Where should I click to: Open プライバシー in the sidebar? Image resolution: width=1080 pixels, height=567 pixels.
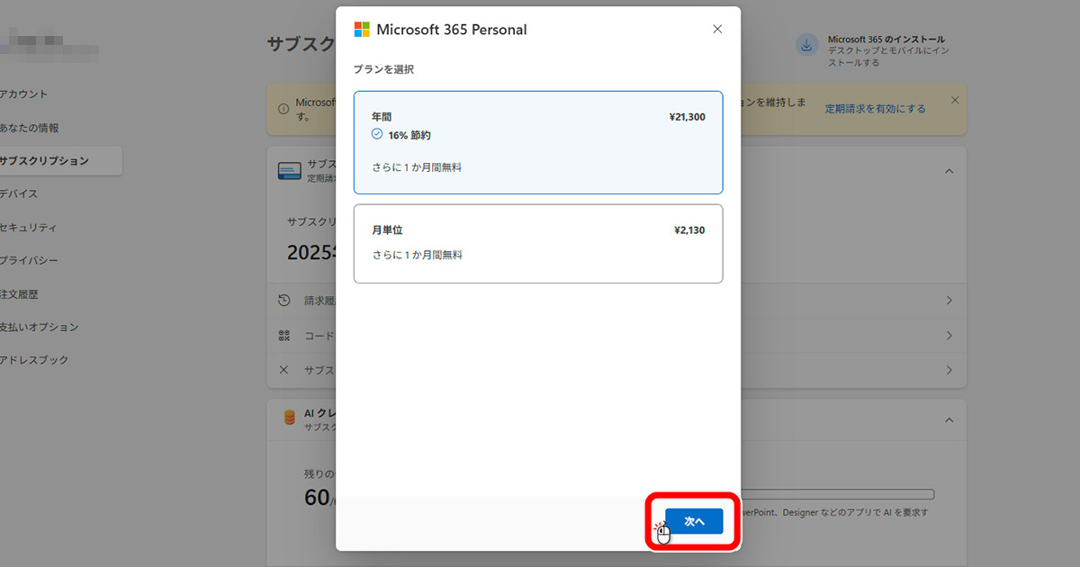click(29, 261)
